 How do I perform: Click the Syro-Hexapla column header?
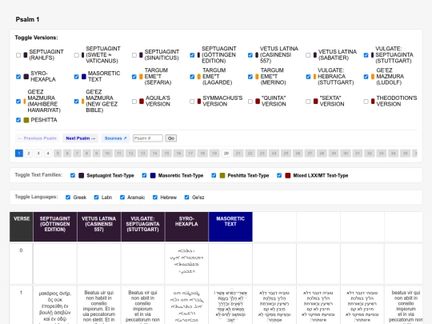[186, 226]
